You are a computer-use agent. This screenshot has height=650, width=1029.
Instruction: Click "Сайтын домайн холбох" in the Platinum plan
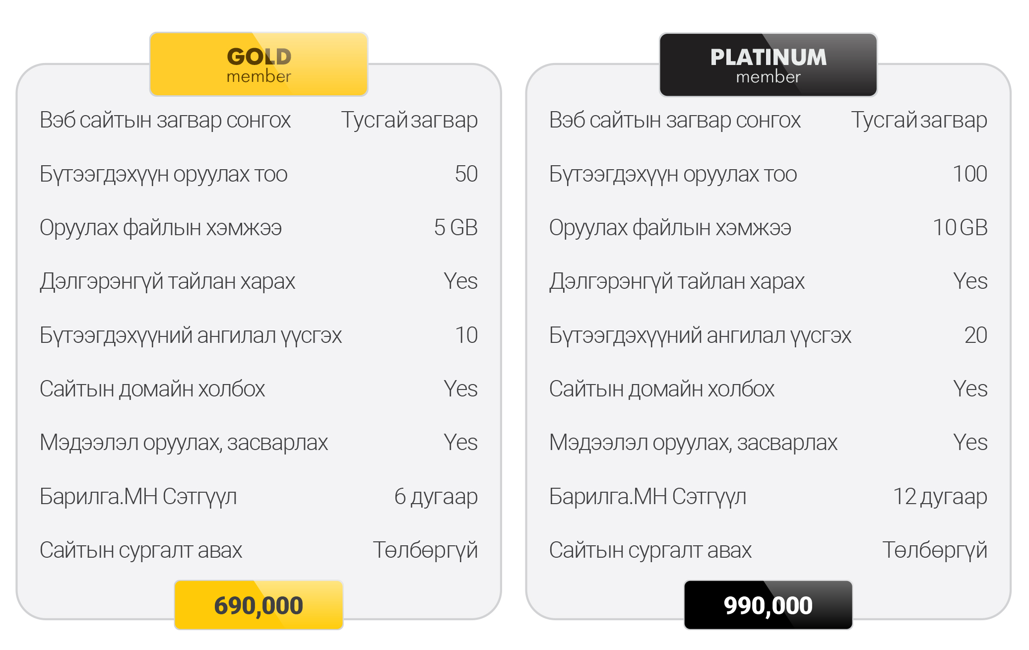(x=661, y=389)
